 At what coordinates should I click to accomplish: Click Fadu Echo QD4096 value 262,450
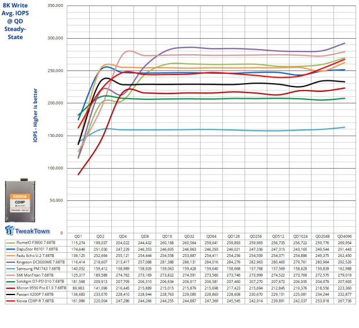(x=345, y=256)
